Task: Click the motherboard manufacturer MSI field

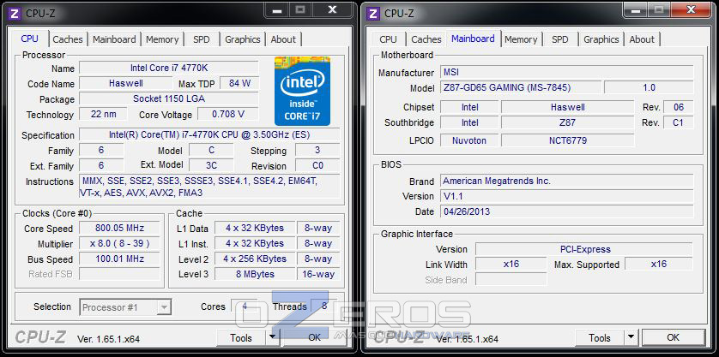Action: tap(567, 72)
